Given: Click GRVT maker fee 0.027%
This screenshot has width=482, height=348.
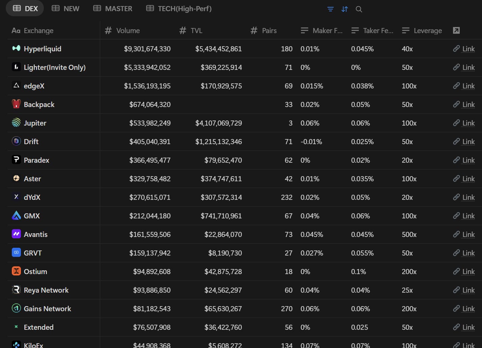Looking at the screenshot, I should coord(312,253).
